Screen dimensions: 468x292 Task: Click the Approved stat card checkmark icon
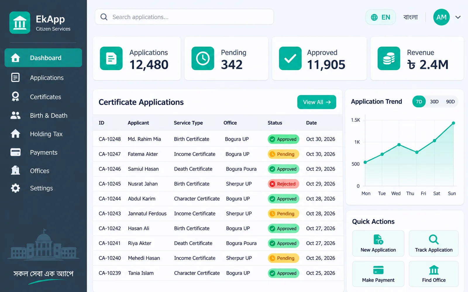tap(290, 58)
